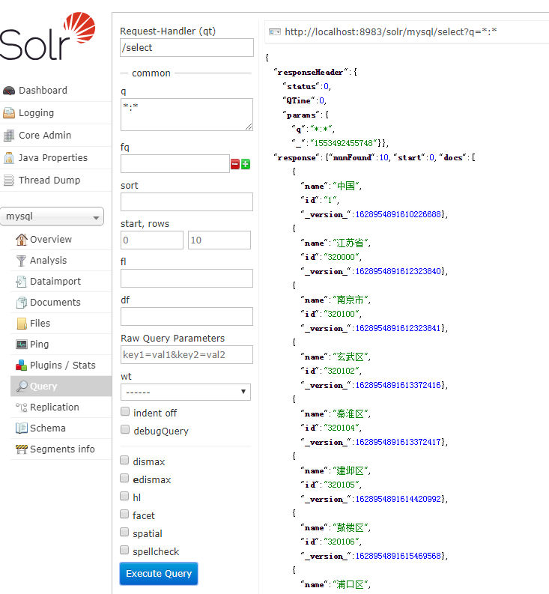
Task: Click the Execute Query button
Action: [x=159, y=574]
